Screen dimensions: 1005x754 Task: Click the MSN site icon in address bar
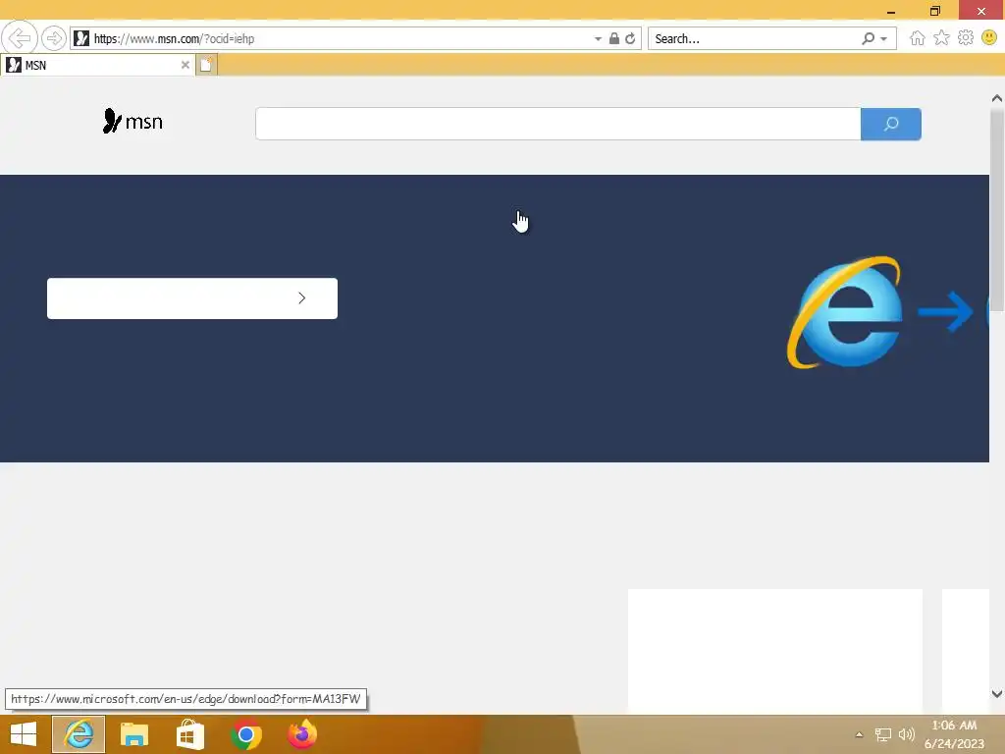[81, 38]
